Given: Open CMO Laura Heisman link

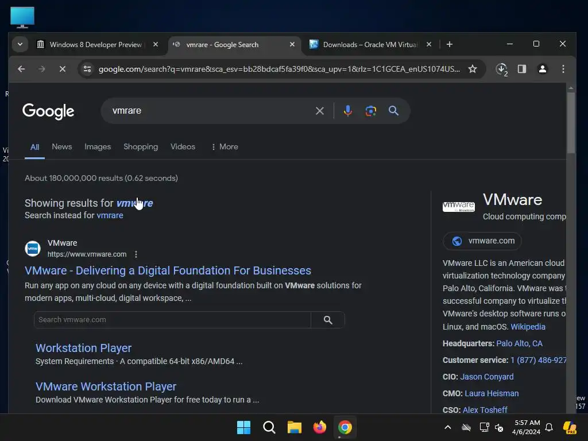Looking at the screenshot, I should pos(492,393).
